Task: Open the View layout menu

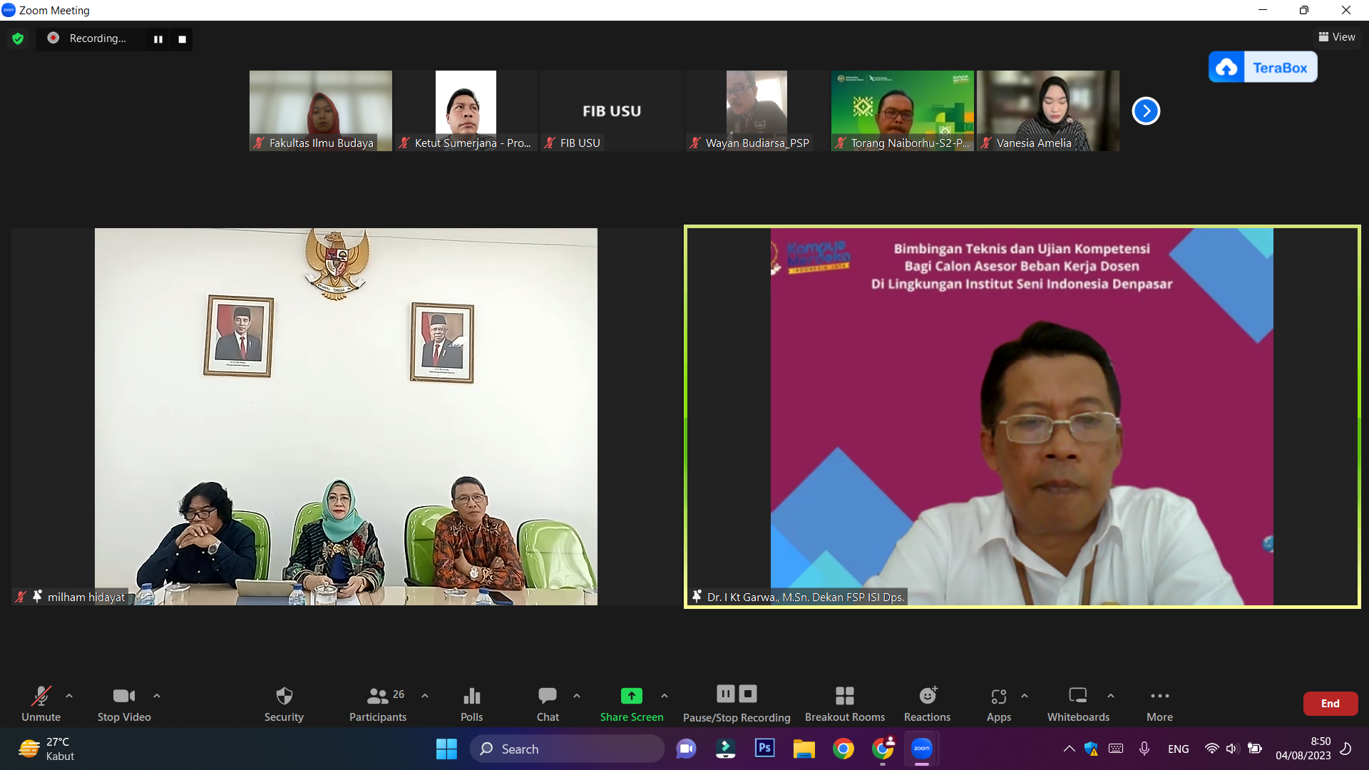Action: point(1337,37)
